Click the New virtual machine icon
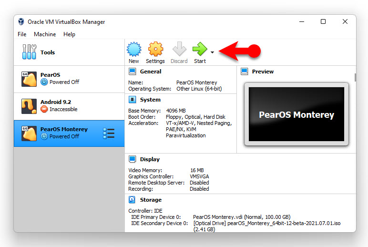Viewport: 368px width, 247px height. 134,49
